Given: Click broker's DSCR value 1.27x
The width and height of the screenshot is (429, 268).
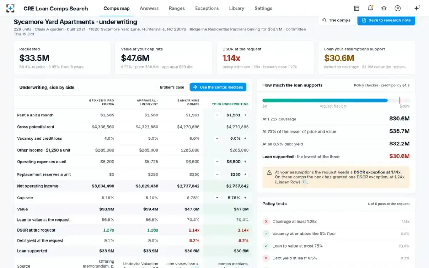Looking at the screenshot, I should coord(109,230).
